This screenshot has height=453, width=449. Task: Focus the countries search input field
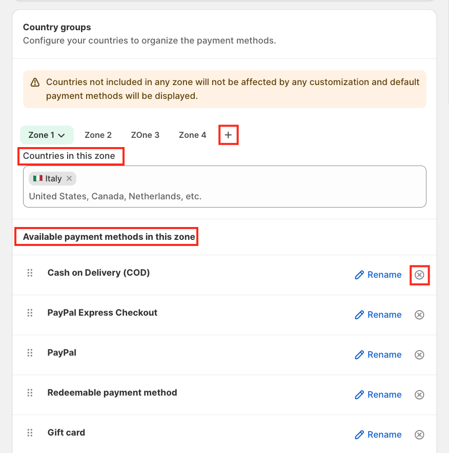(x=224, y=196)
